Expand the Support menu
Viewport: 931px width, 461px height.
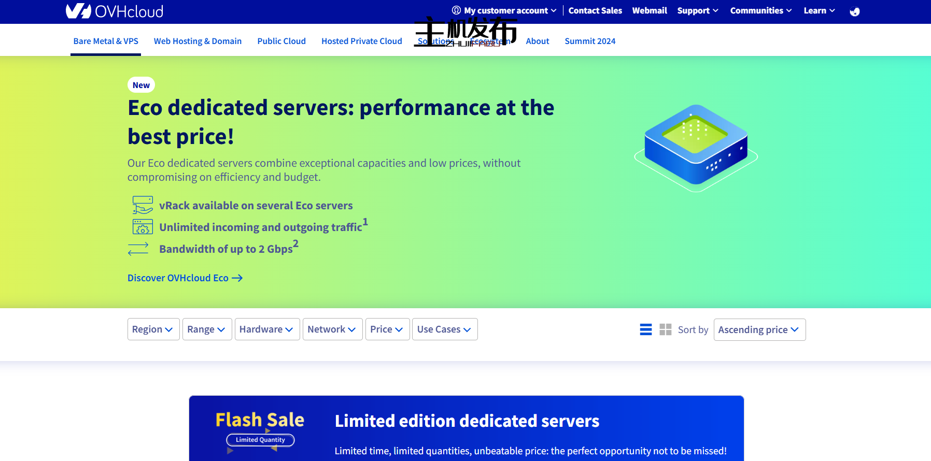697,10
